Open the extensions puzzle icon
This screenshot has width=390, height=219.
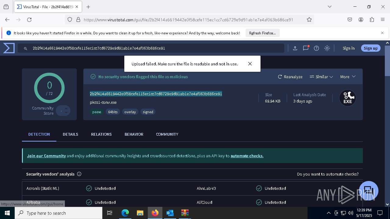coord(372,19)
